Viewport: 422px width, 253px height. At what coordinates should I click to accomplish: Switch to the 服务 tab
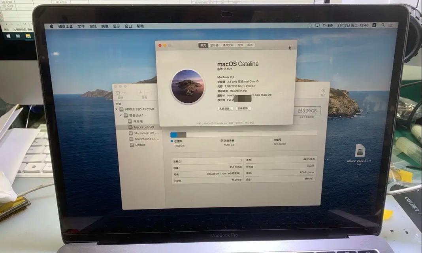tap(250, 45)
